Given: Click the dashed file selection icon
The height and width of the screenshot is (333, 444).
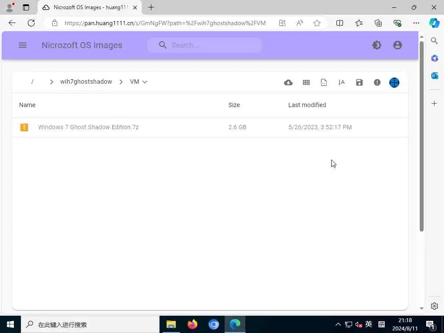Looking at the screenshot, I should click(x=323, y=82).
